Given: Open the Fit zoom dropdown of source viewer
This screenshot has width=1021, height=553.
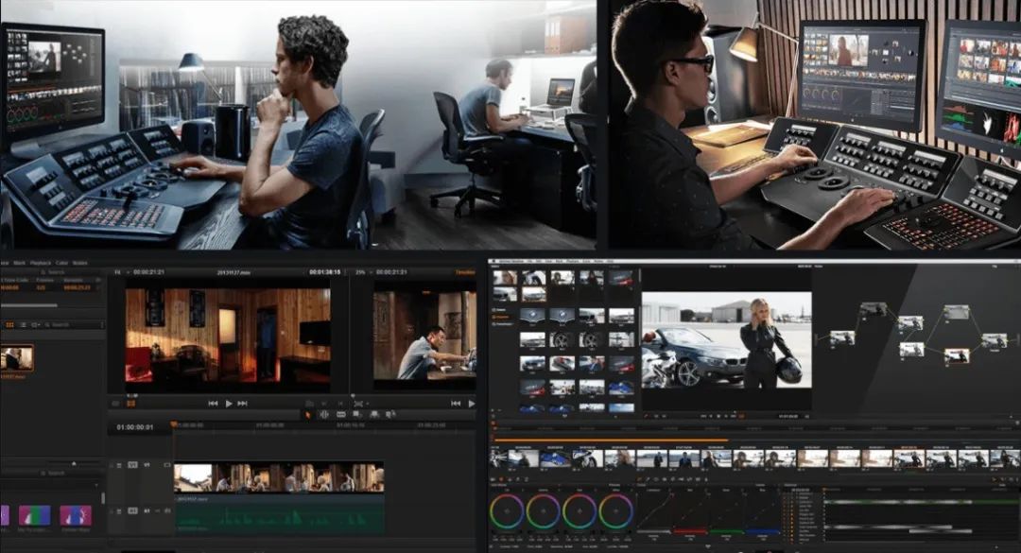Looking at the screenshot, I should [120, 272].
